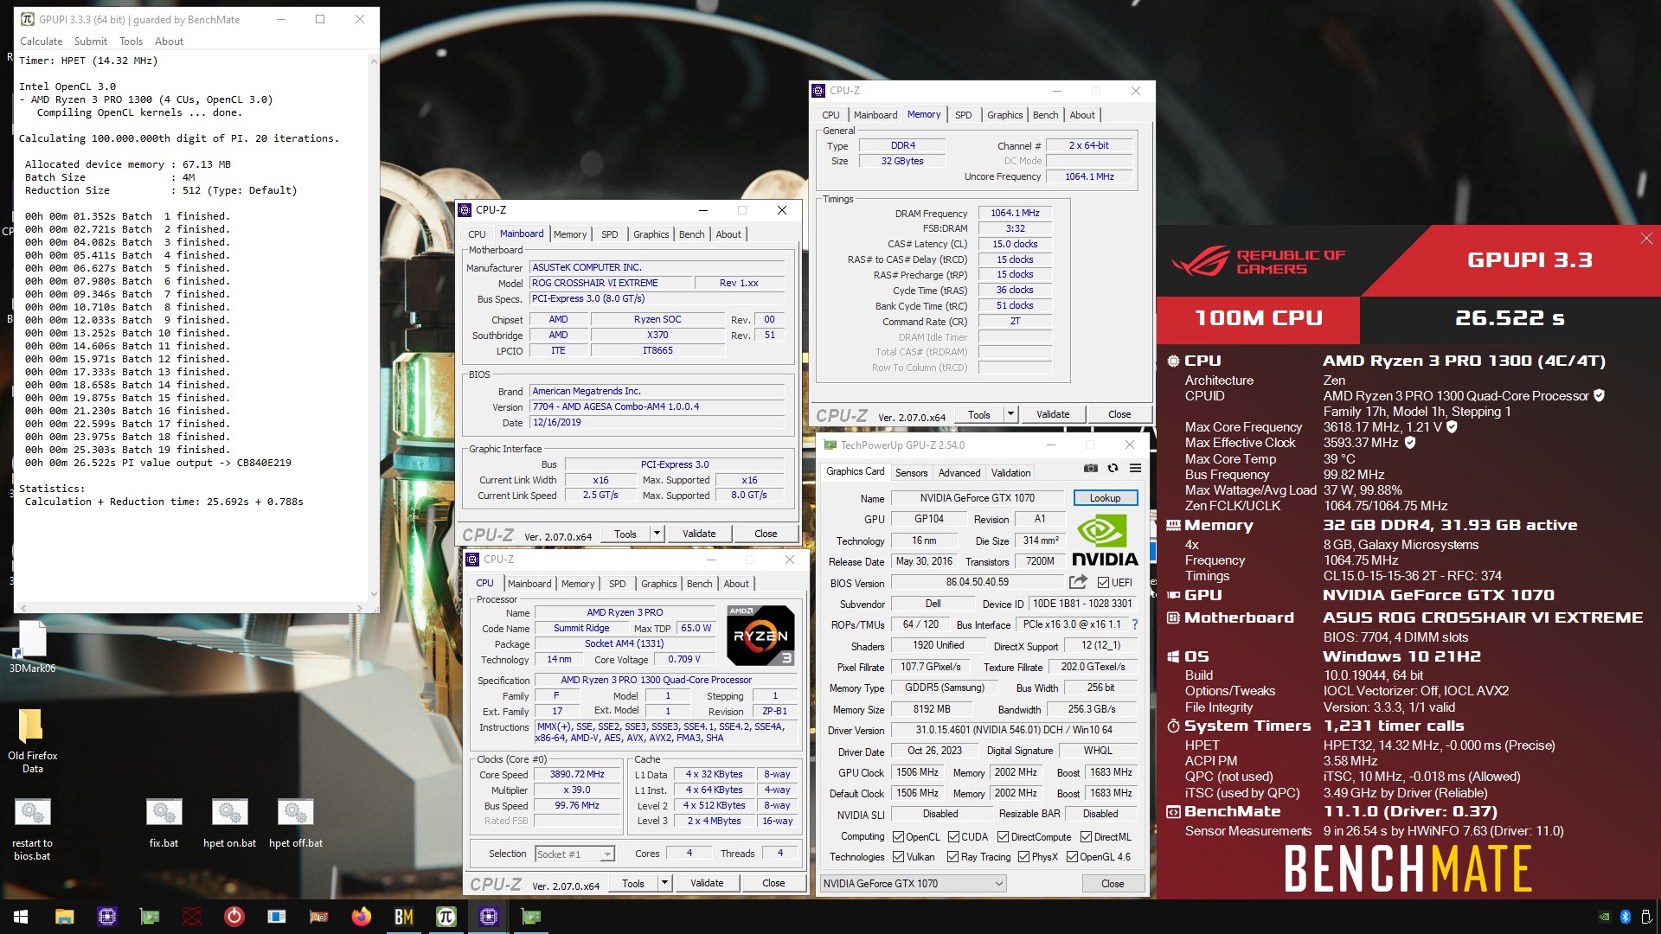
Task: Open GPU-Z hamburger menu icon
Action: click(x=1135, y=468)
